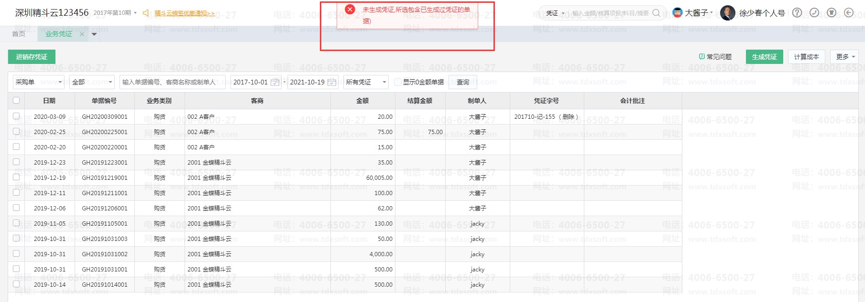The image size is (865, 302).
Task: Select the row checkbox for GH20200309001
Action: 16,116
